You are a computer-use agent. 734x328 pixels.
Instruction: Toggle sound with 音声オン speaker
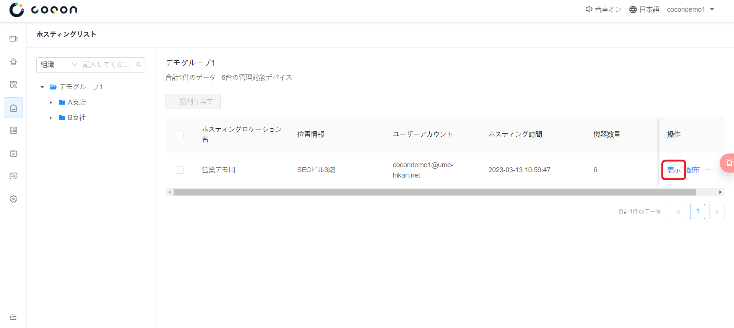pos(603,10)
